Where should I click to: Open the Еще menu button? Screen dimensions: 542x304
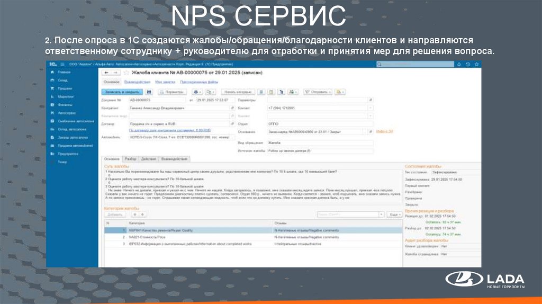tap(394, 215)
